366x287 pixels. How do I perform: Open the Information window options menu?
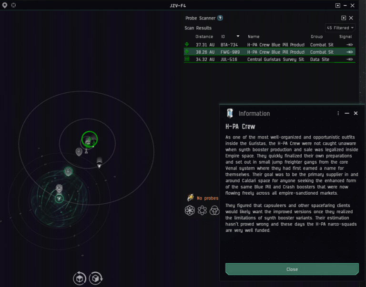(338, 113)
